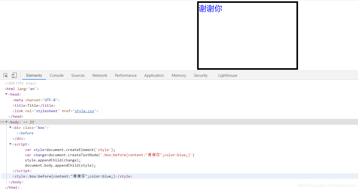Switch to the Console tab
The width and height of the screenshot is (358, 190).
[57, 75]
